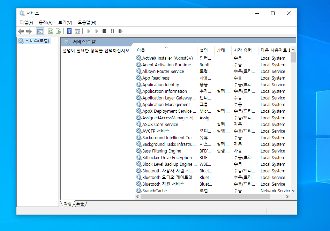Switch to the 표준 tab
Image resolution: width=330 pixels, height=231 pixels.
pos(80,203)
